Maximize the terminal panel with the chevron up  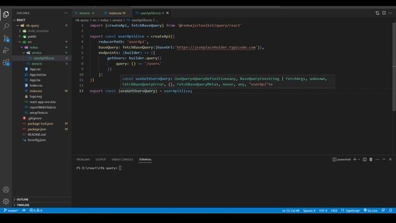(384, 159)
